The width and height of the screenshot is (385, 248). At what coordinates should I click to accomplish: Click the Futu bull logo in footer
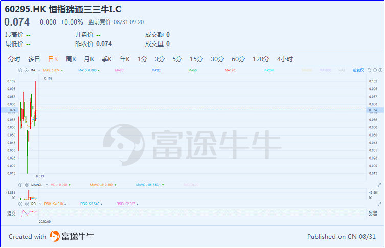click(55, 236)
